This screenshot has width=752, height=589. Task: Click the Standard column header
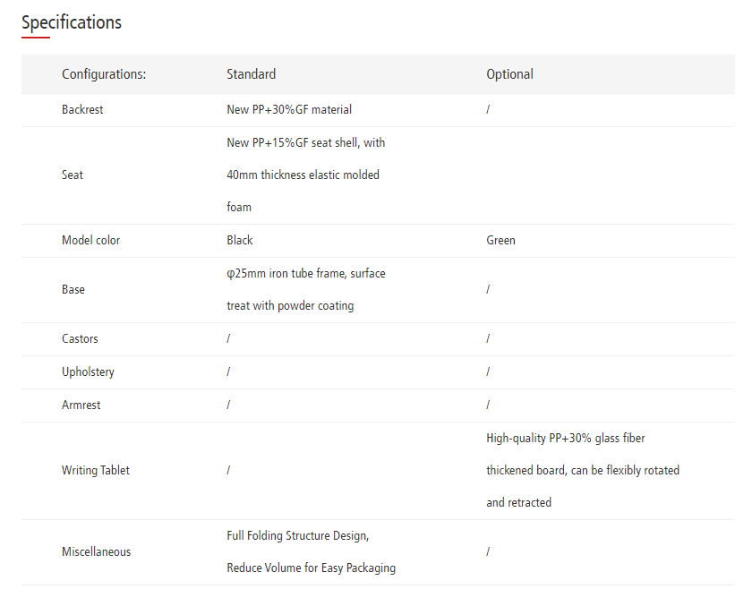(x=251, y=74)
